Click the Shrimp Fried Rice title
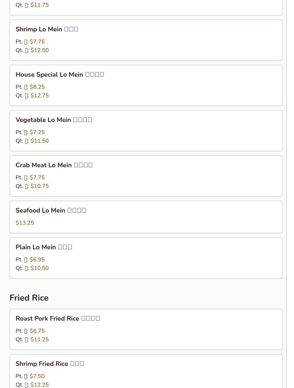 pos(50,364)
